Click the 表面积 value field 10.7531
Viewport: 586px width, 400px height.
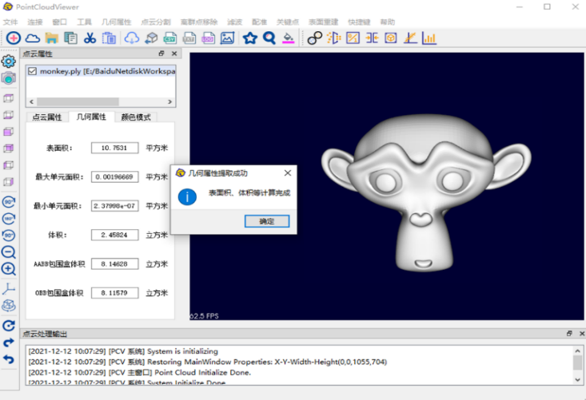pyautogui.click(x=115, y=148)
